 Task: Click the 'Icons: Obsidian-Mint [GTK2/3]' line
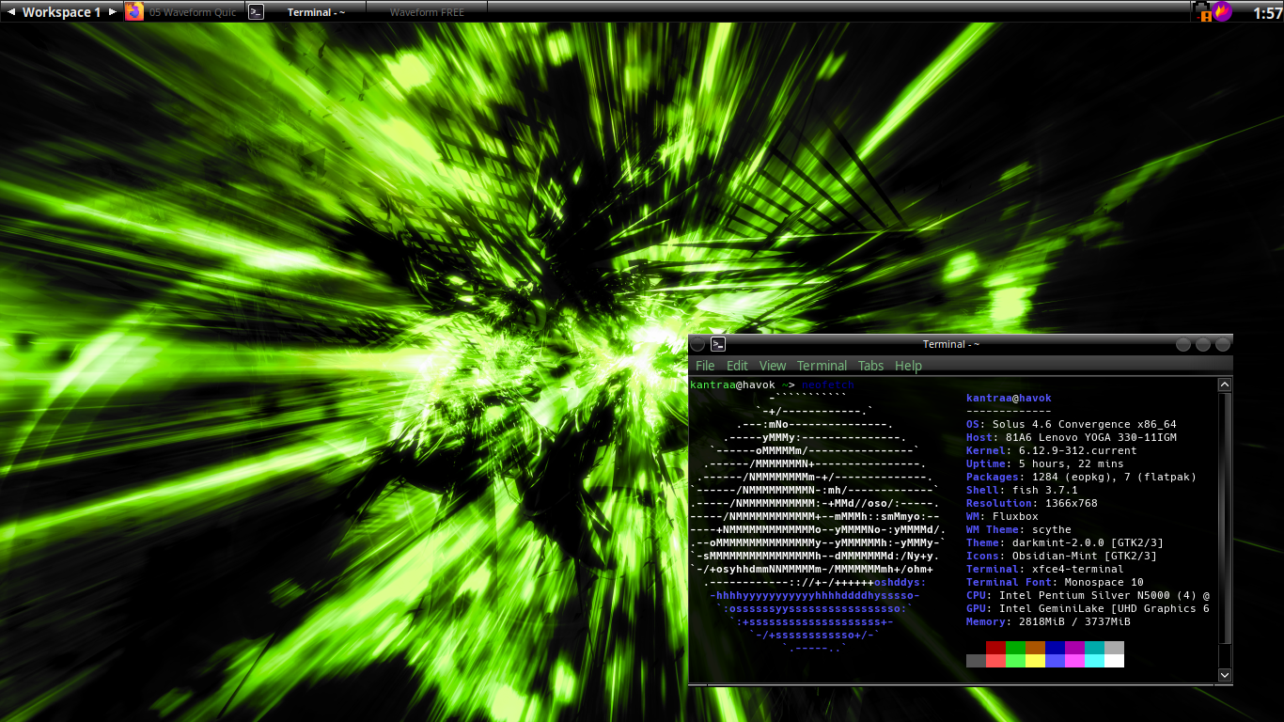pyautogui.click(x=1061, y=557)
